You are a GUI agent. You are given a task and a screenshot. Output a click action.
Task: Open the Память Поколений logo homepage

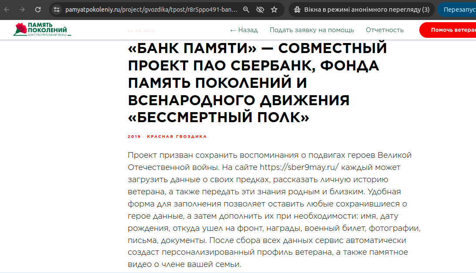41,30
